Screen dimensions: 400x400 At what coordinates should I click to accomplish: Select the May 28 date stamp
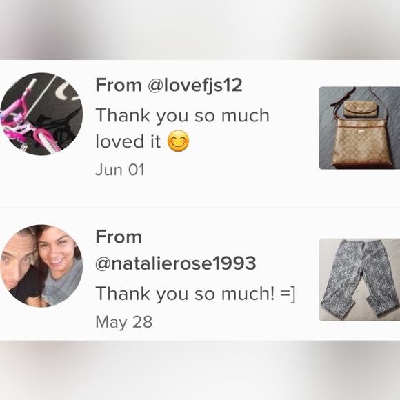click(x=123, y=321)
